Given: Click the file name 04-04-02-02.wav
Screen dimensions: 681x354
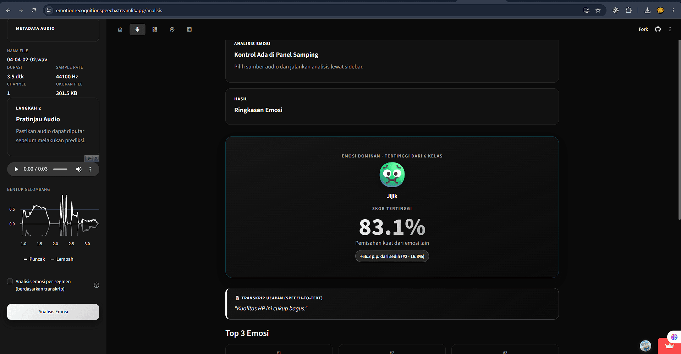Looking at the screenshot, I should click(27, 60).
